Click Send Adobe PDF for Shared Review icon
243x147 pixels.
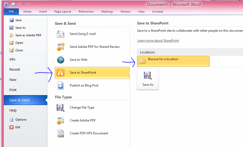[61, 47]
